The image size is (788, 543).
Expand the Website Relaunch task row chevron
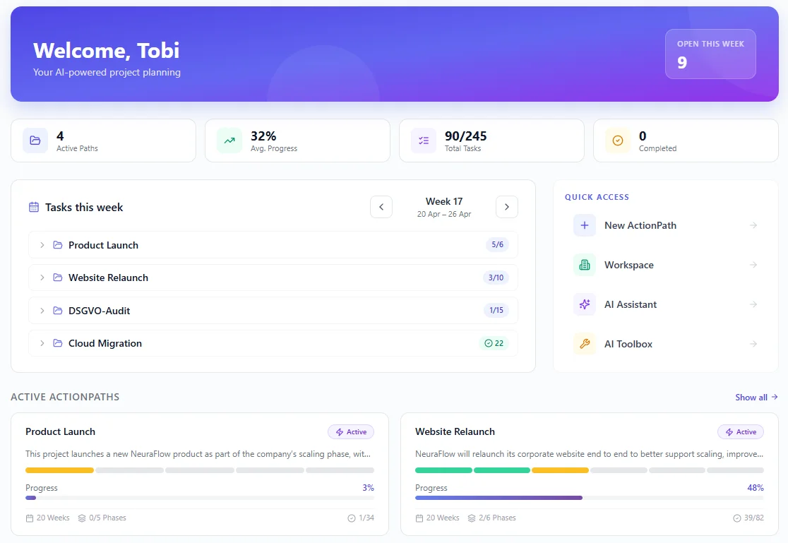[42, 278]
